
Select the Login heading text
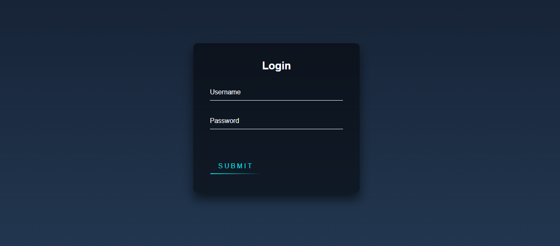[276, 66]
